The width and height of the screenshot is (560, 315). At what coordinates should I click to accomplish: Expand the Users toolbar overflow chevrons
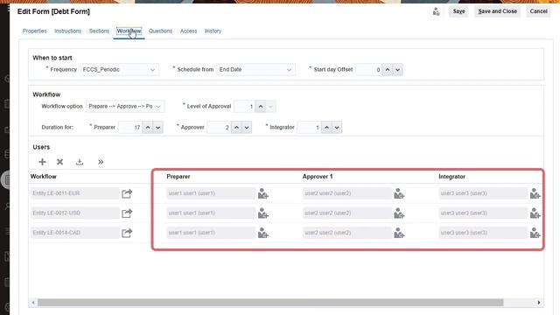click(101, 162)
